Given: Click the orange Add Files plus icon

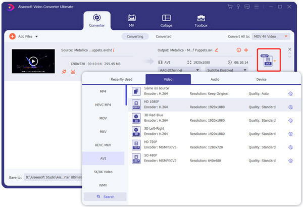Looking at the screenshot, I should click(x=12, y=36).
